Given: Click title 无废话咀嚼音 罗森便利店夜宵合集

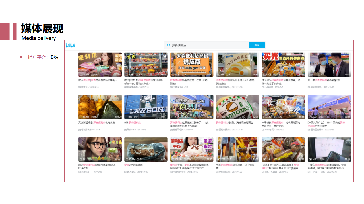Looking at the screenshot, I should [97, 122].
